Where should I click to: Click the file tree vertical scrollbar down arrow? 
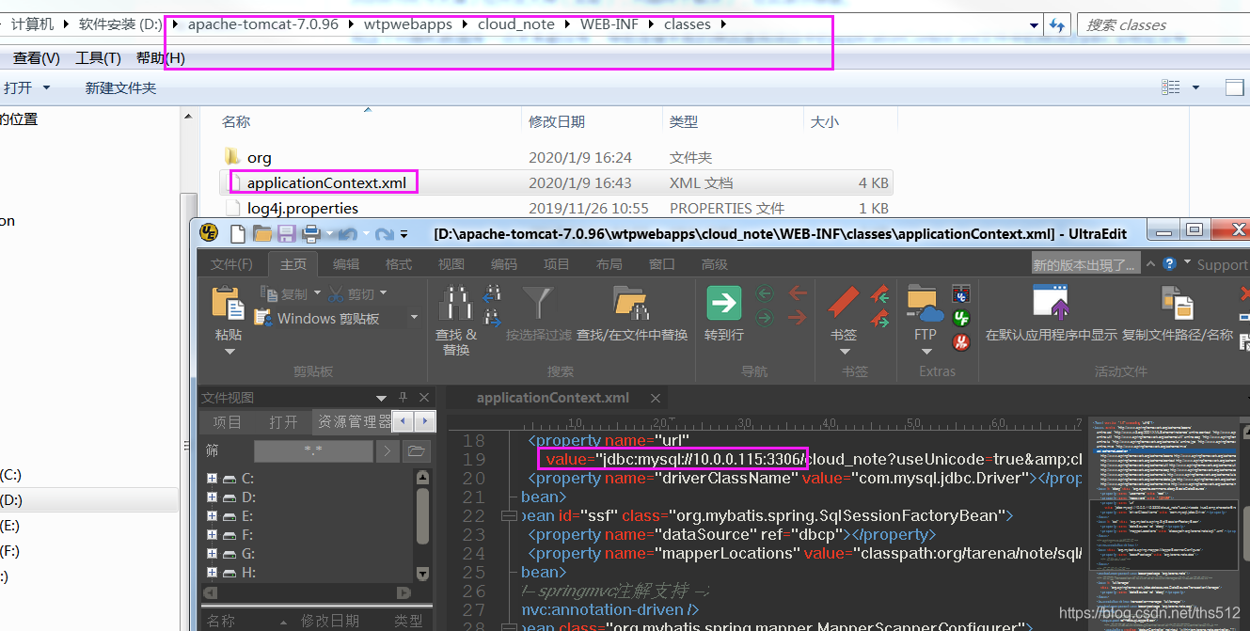pyautogui.click(x=422, y=573)
